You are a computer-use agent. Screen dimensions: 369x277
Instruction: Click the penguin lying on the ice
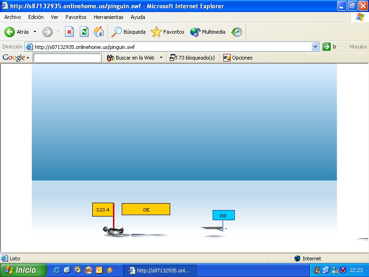point(113,231)
